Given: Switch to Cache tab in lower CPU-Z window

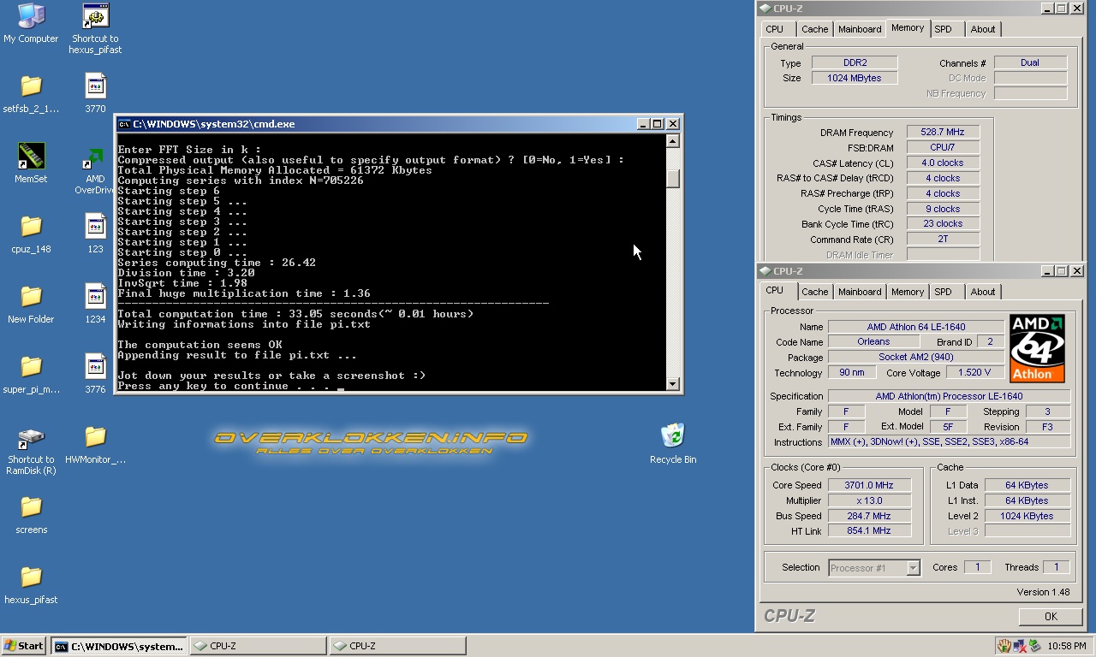Looking at the screenshot, I should click(814, 292).
